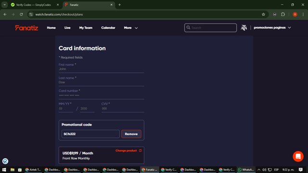308x173 pixels.
Task: Click the search magnifier icon
Action: coord(188,27)
